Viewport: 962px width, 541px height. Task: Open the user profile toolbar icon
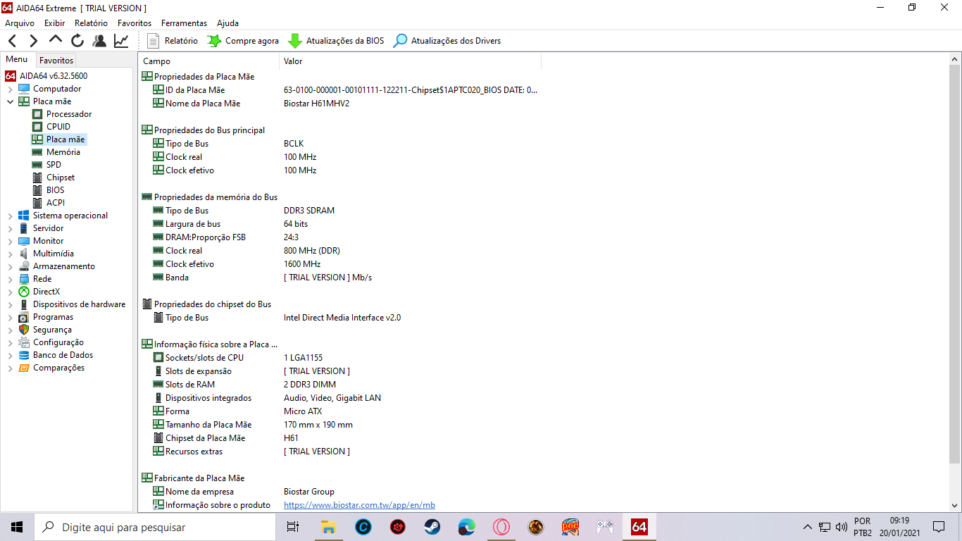[99, 41]
